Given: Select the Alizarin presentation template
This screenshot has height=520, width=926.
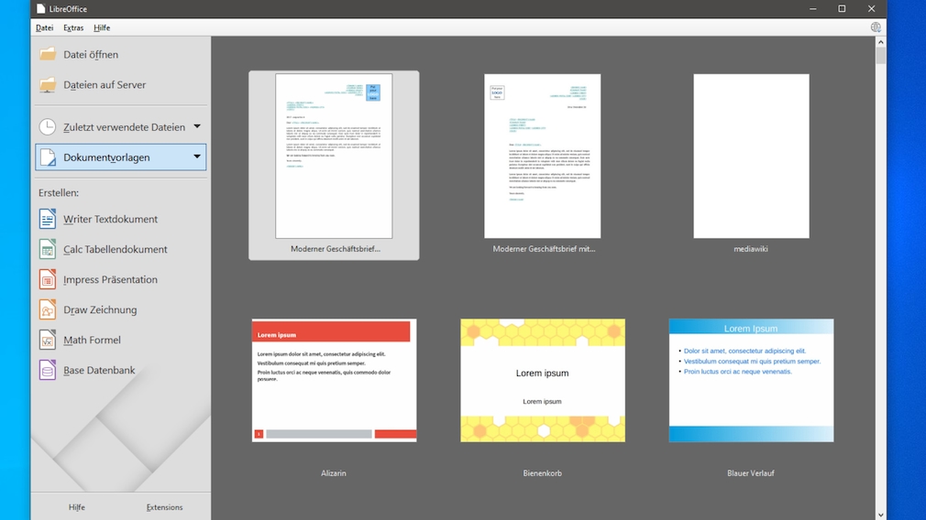Looking at the screenshot, I should [334, 380].
